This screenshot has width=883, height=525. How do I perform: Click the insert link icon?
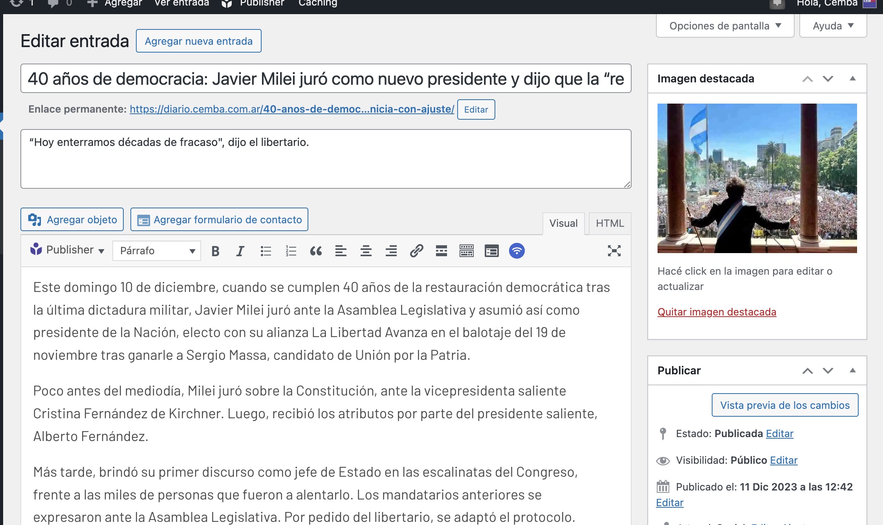(x=416, y=251)
